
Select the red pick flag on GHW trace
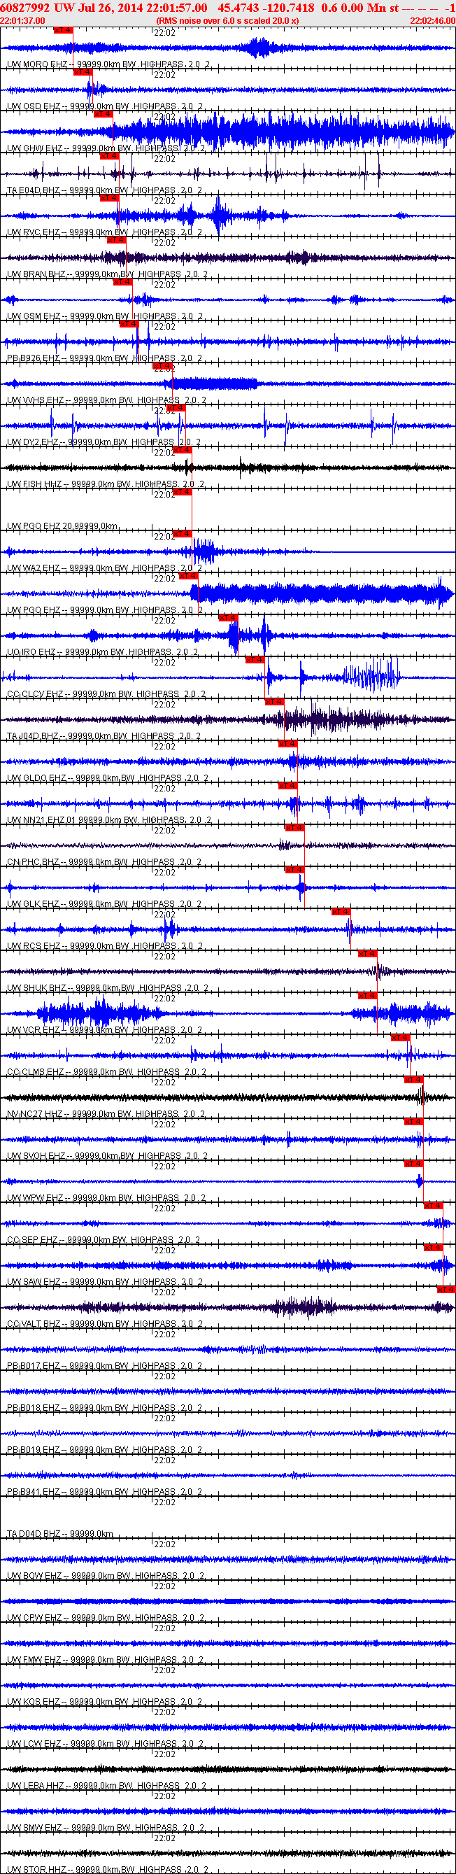[104, 114]
